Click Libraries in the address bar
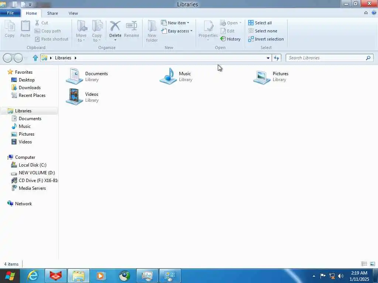The height and width of the screenshot is (283, 378). 63,58
